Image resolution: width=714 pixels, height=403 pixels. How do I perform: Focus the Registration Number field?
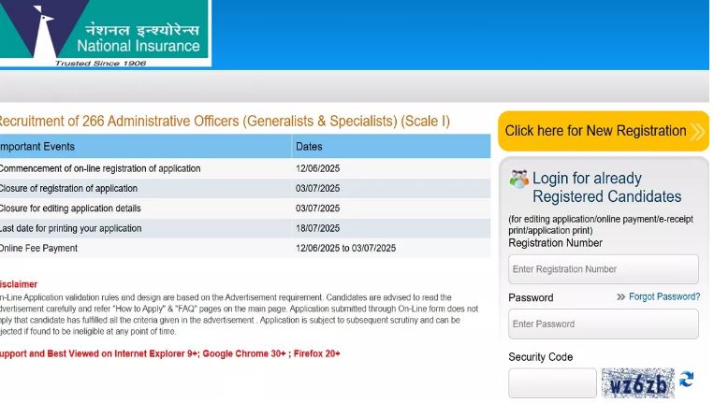(x=604, y=268)
